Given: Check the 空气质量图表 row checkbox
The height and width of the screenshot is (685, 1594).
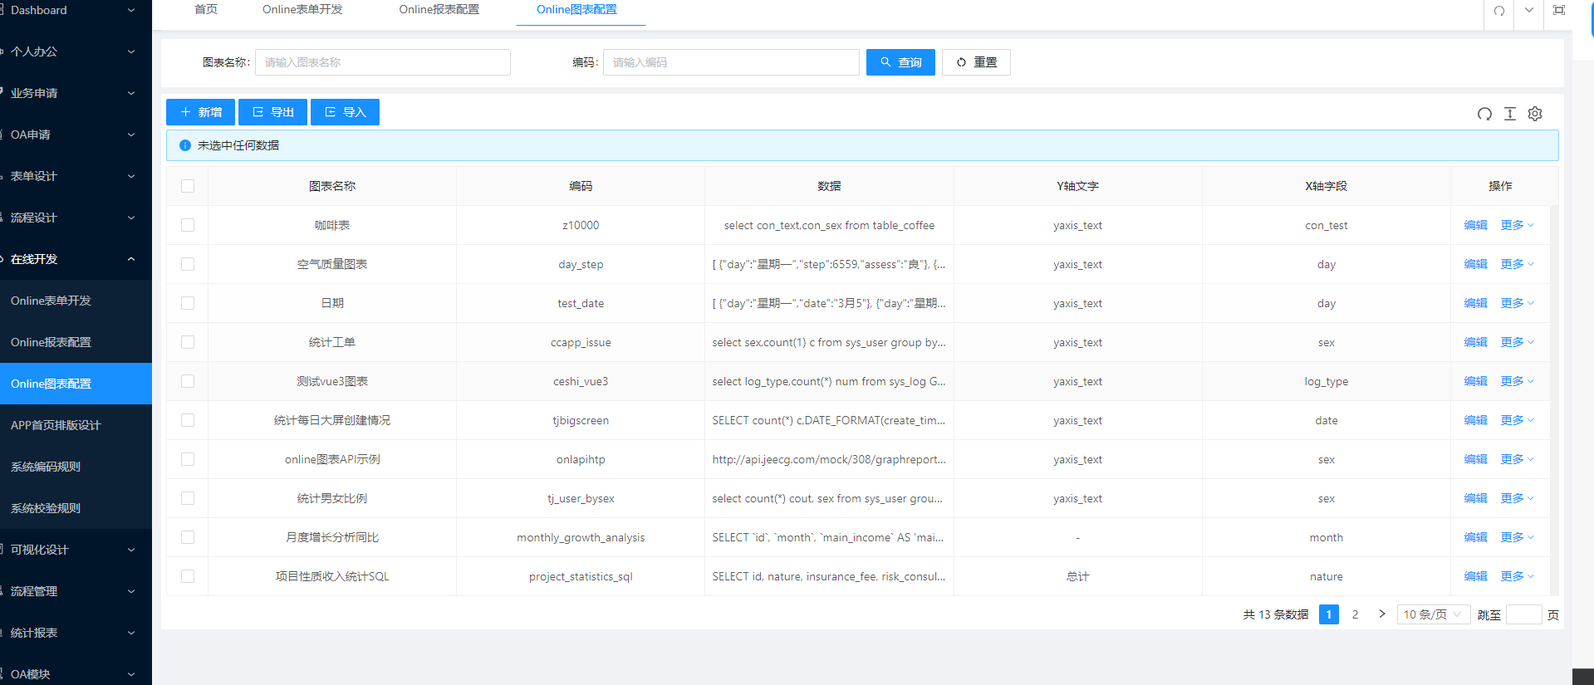Looking at the screenshot, I should click(188, 264).
